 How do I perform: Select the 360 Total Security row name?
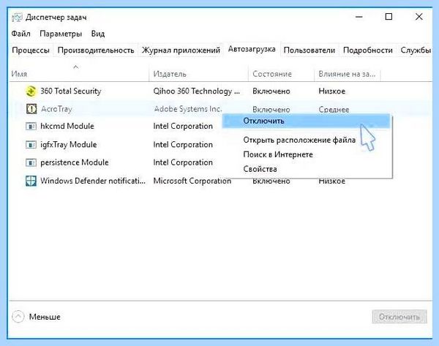click(71, 91)
